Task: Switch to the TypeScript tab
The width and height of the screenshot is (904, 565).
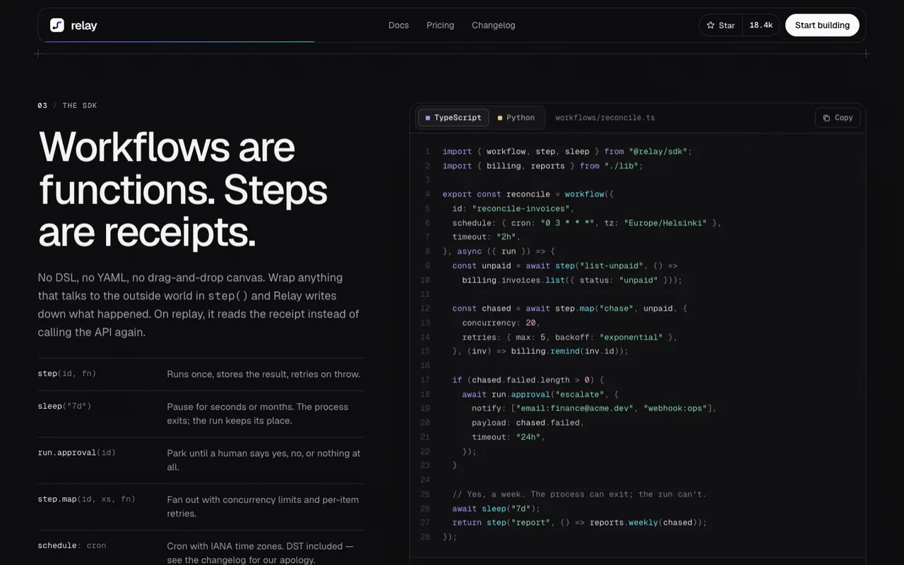Action: click(x=453, y=118)
